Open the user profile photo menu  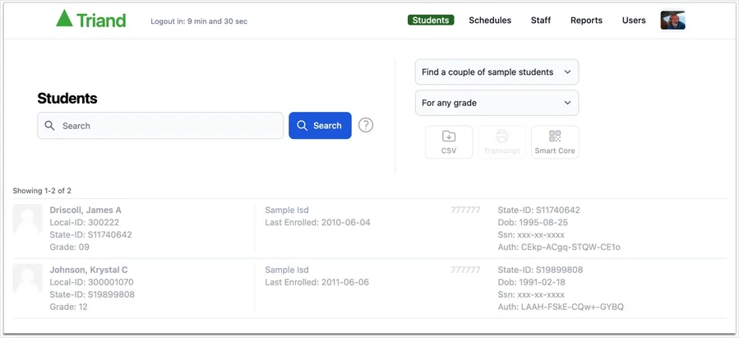672,21
